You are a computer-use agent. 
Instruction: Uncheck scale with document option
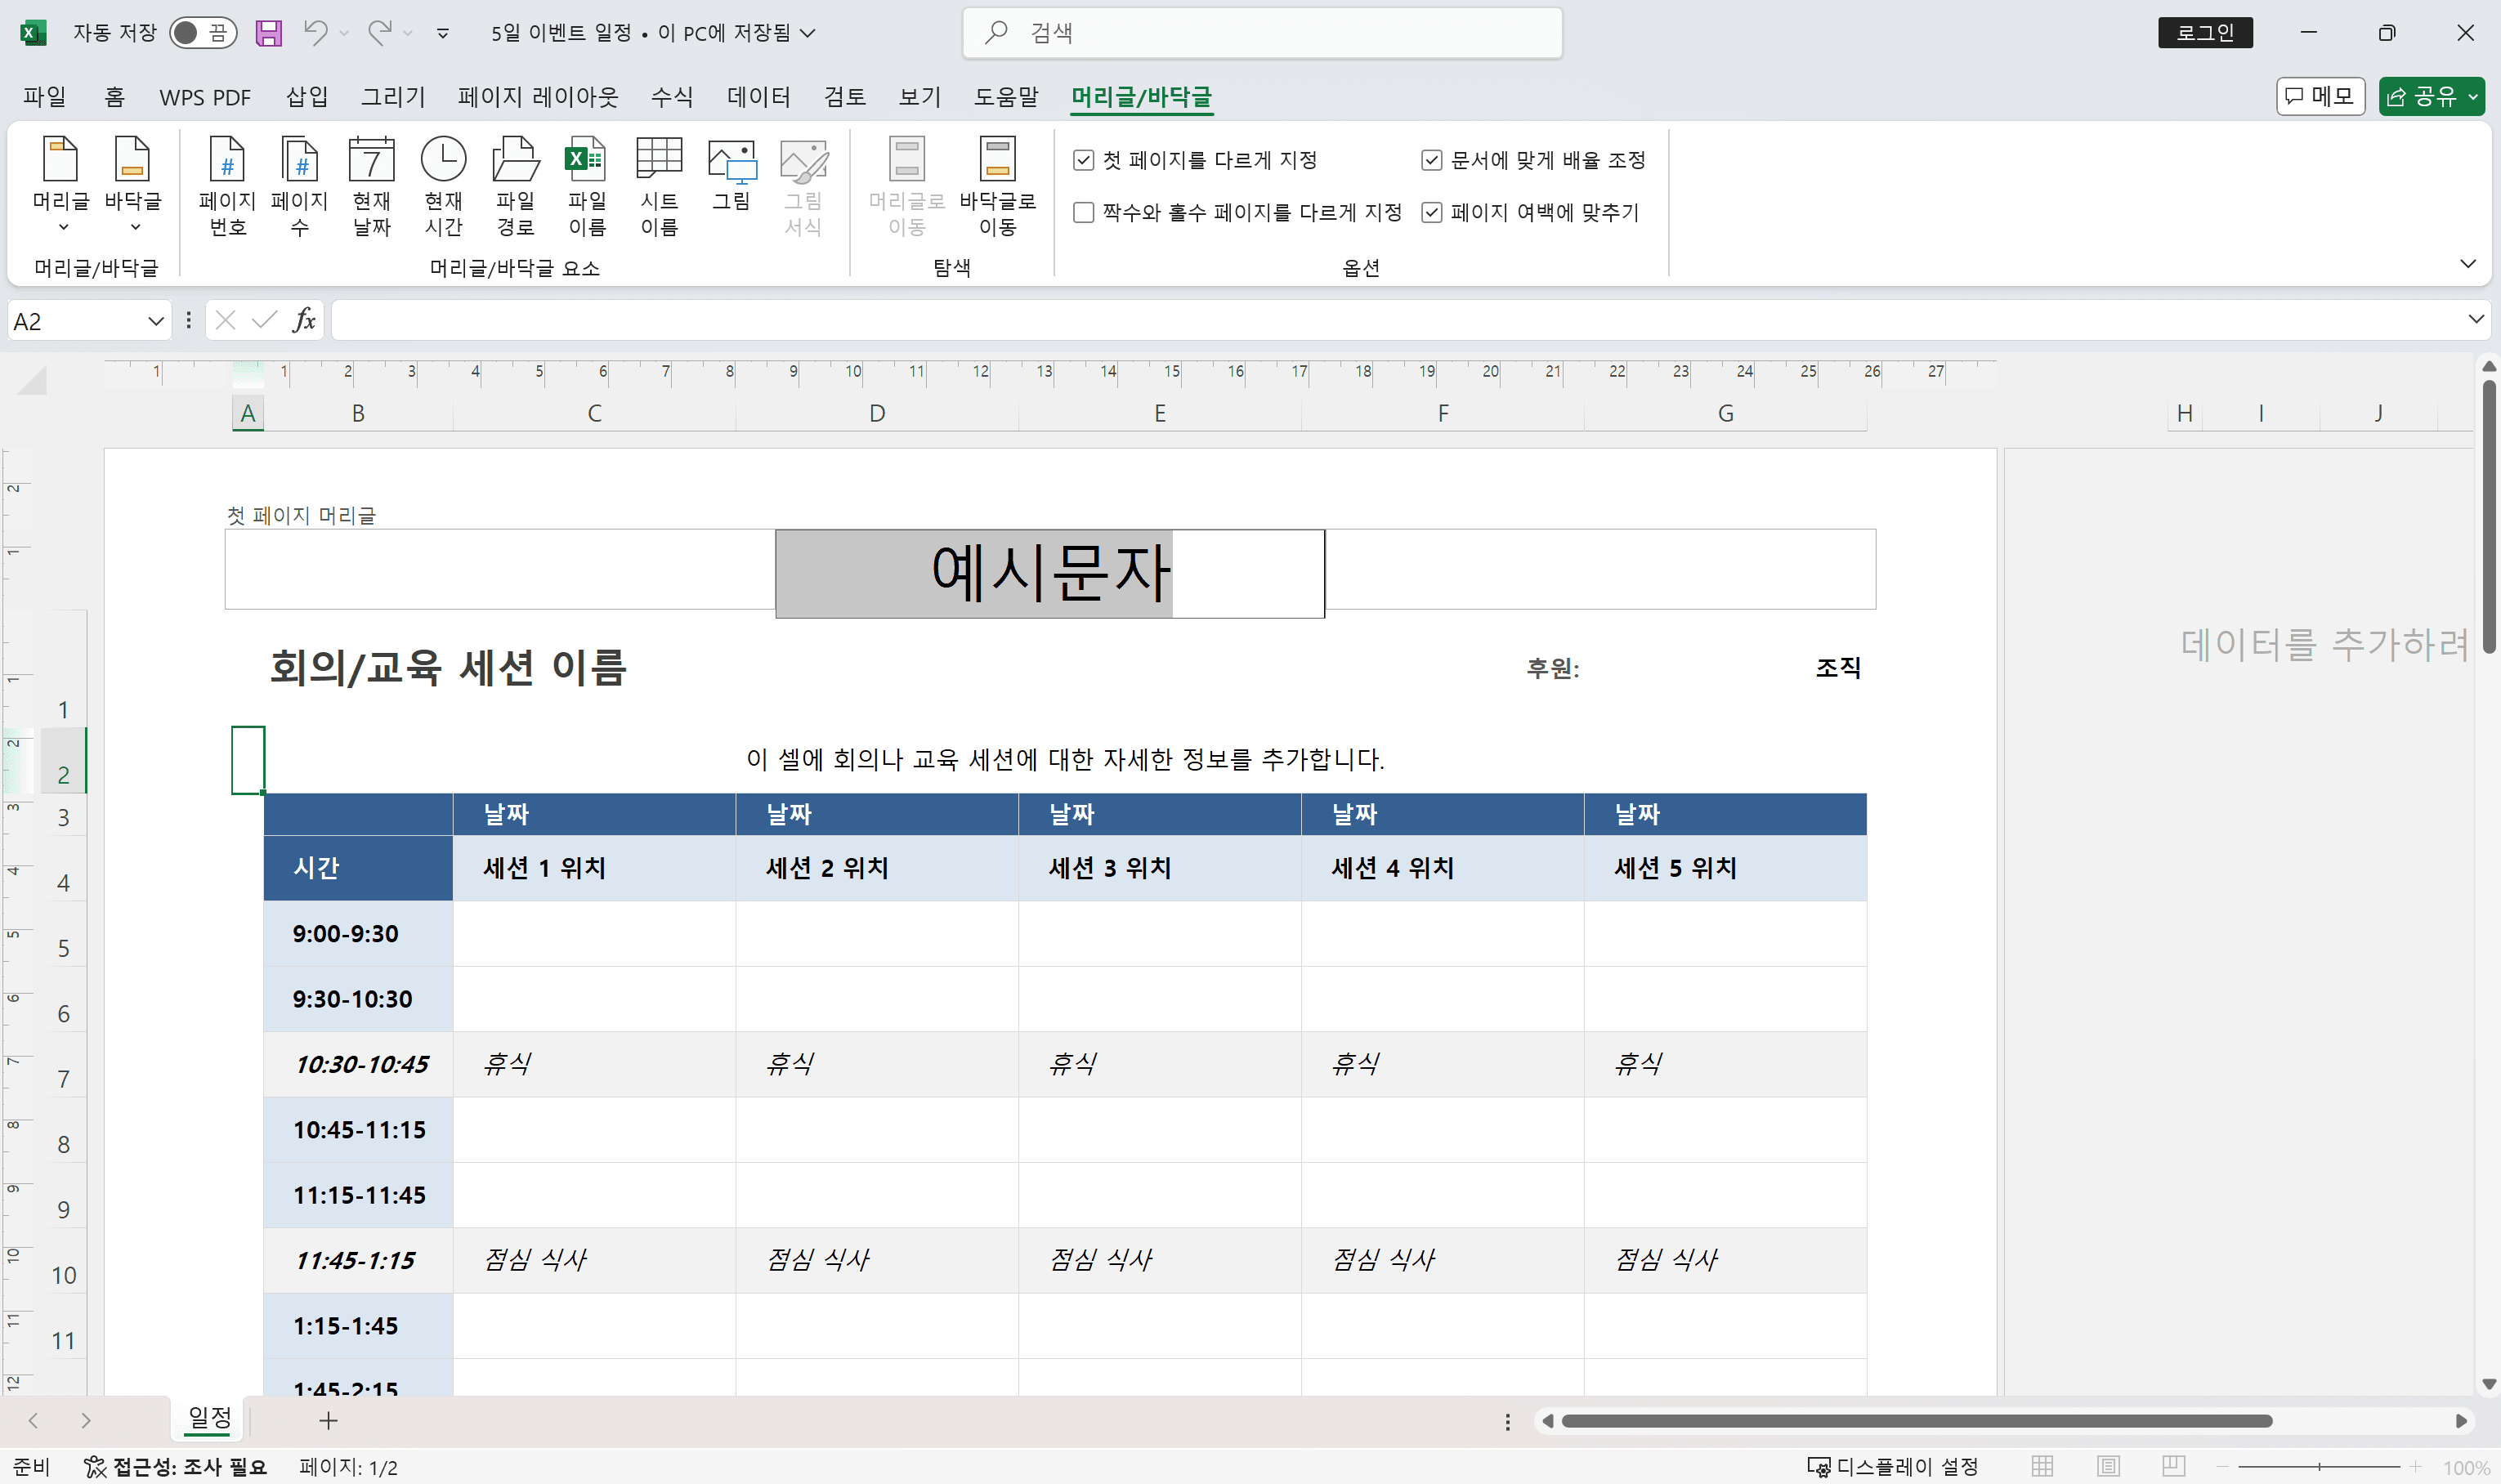pyautogui.click(x=1430, y=159)
